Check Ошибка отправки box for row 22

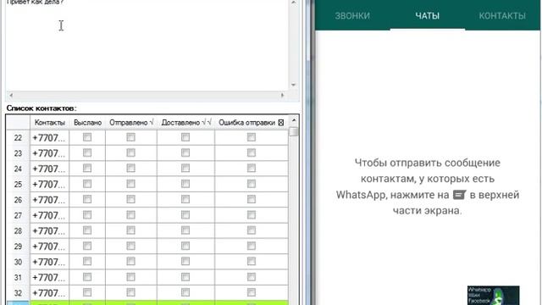pos(252,137)
